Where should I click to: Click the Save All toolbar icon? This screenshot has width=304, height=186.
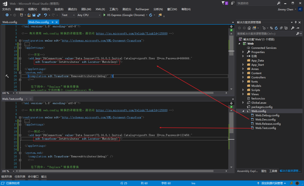click(39, 15)
